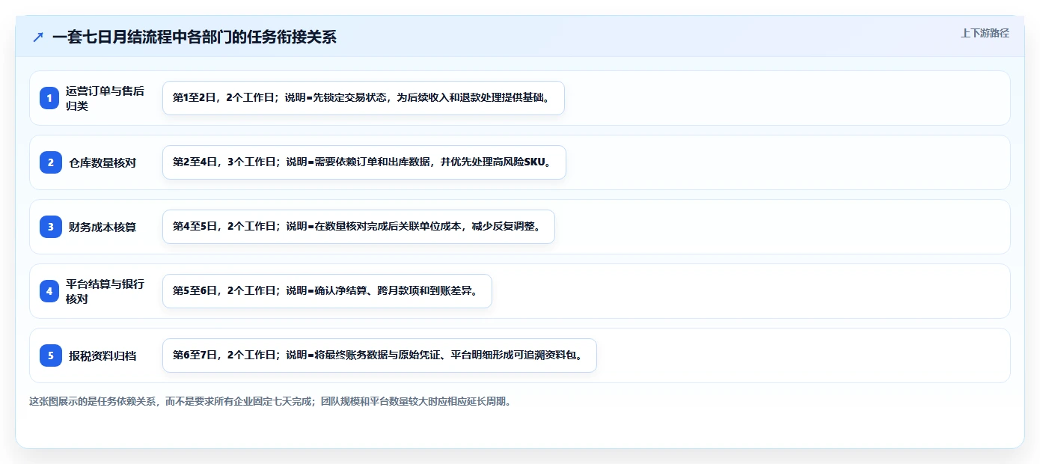Click the title 一套七日月结流程中各部门的任务衔接关系
The image size is (1040, 464).
[195, 37]
